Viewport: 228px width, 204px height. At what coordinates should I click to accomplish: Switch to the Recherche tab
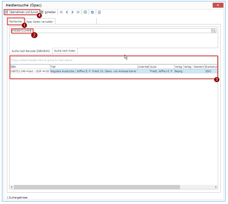coord(16,21)
